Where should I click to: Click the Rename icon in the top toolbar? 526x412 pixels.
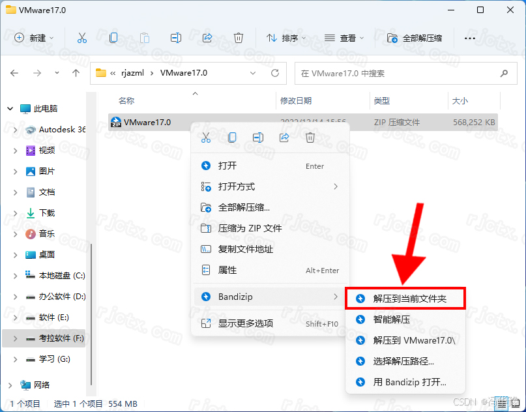click(x=176, y=38)
